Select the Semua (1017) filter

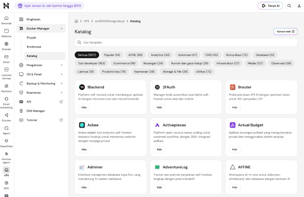coord(87,55)
